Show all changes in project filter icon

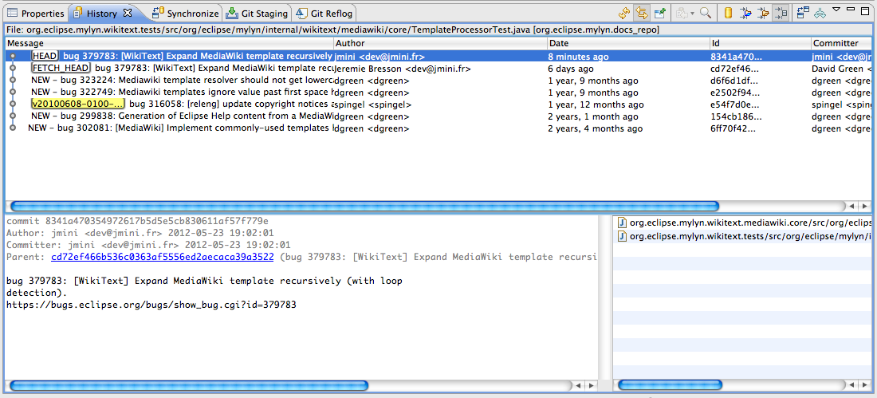pyautogui.click(x=745, y=12)
